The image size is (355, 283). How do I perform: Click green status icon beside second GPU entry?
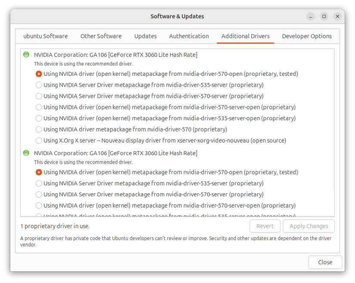pyautogui.click(x=26, y=153)
